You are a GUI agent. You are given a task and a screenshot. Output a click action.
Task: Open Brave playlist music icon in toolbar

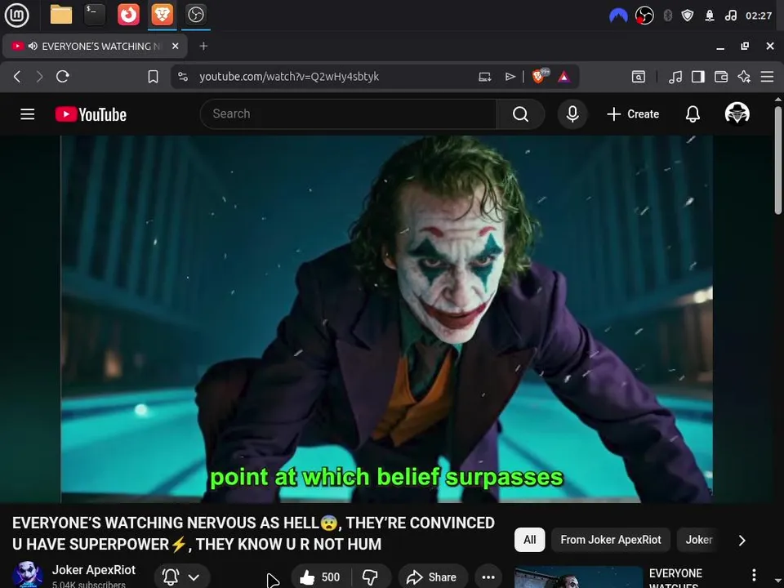[x=675, y=77]
